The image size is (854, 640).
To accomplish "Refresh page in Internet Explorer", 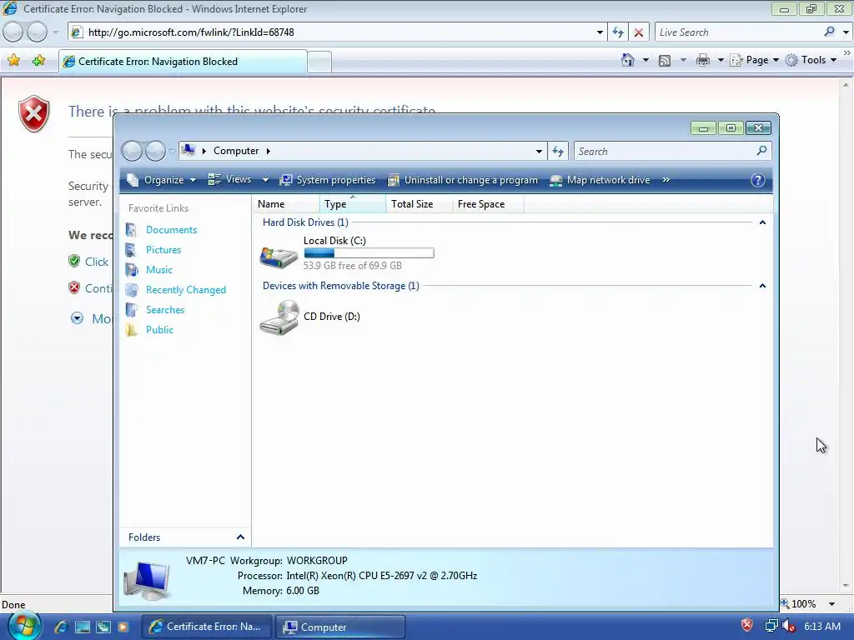I will [618, 32].
